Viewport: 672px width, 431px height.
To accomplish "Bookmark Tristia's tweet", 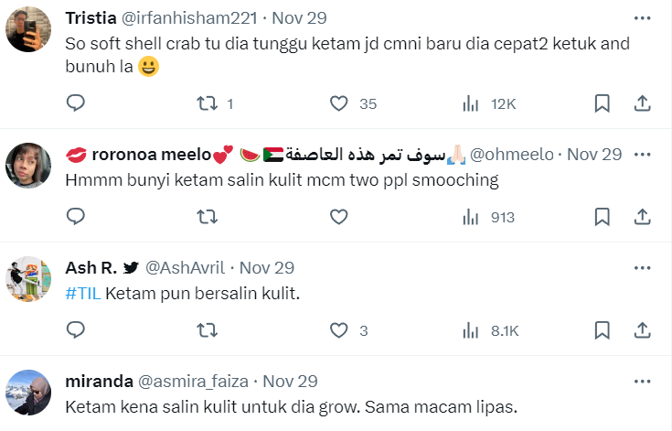I will (x=602, y=103).
